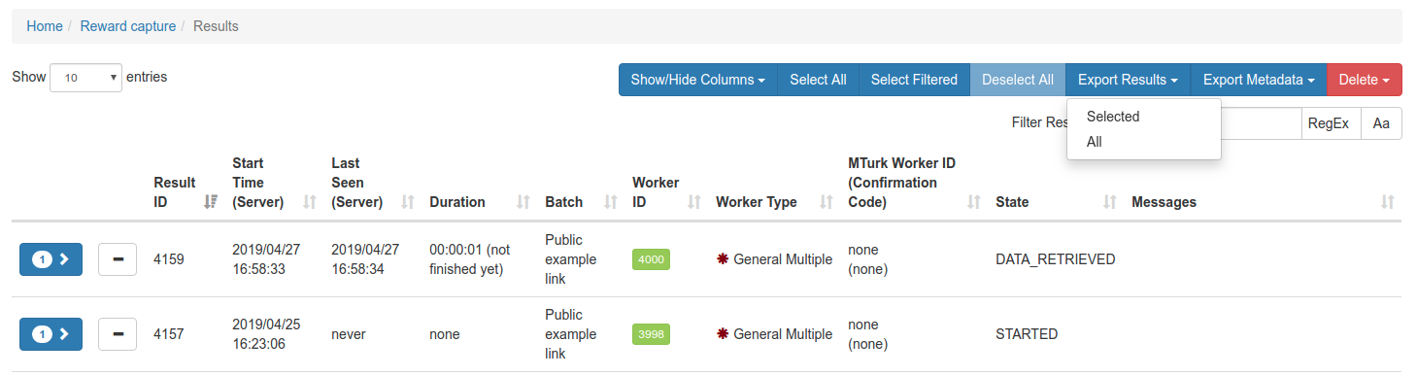Viewport: 1417px width, 376px height.
Task: Toggle selection of result 4159
Action: pyautogui.click(x=118, y=259)
